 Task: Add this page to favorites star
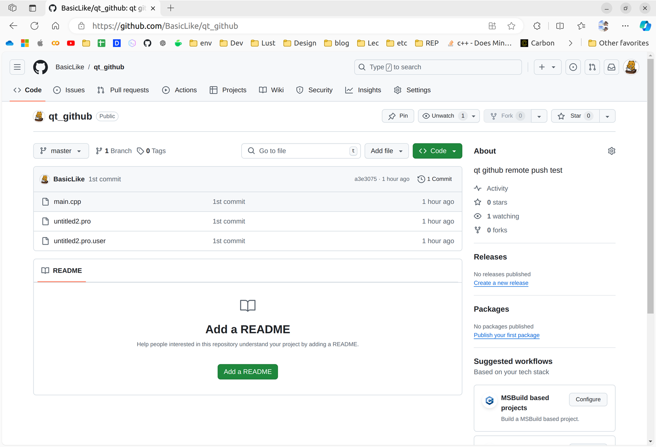point(511,26)
